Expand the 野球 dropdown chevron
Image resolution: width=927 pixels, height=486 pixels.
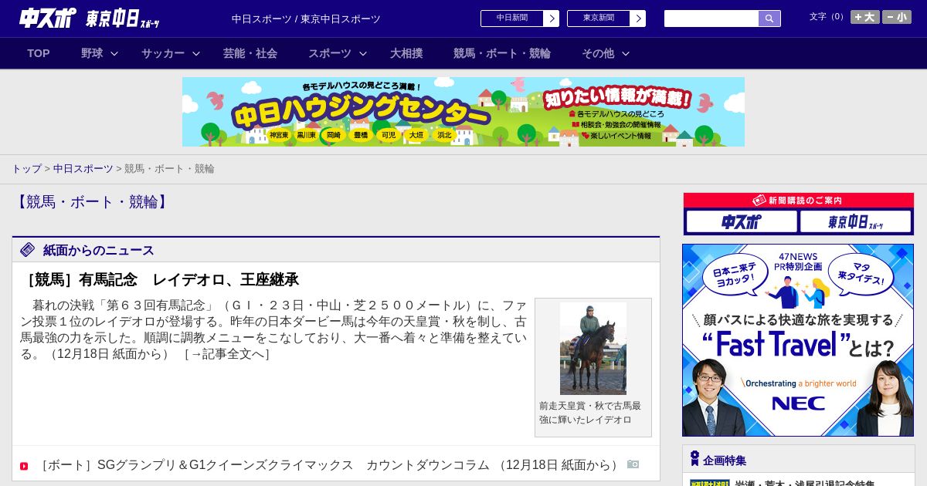[114, 53]
